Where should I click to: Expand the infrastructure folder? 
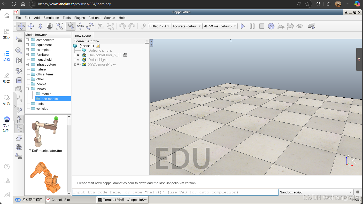tap(27, 64)
